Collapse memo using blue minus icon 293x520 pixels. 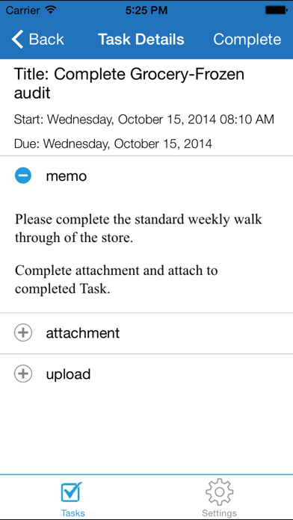pos(23,176)
